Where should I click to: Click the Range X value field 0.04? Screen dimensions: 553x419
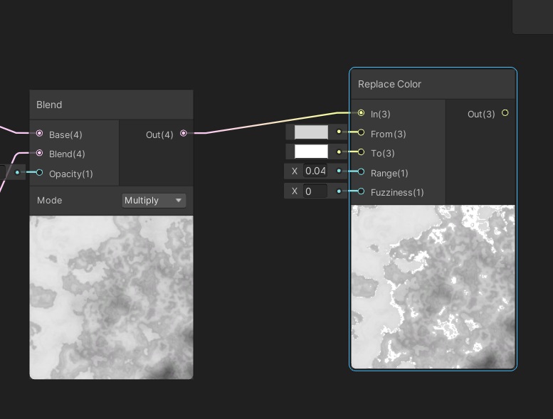coord(315,171)
